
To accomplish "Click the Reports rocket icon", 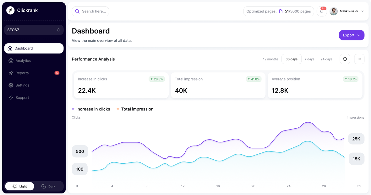I will click(x=11, y=73).
